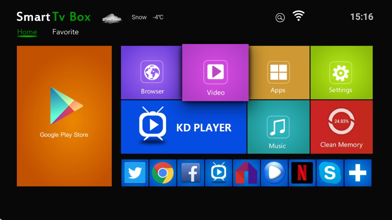The height and width of the screenshot is (220, 392).
Task: Add a shortcut with the plus tile
Action: tap(358, 173)
